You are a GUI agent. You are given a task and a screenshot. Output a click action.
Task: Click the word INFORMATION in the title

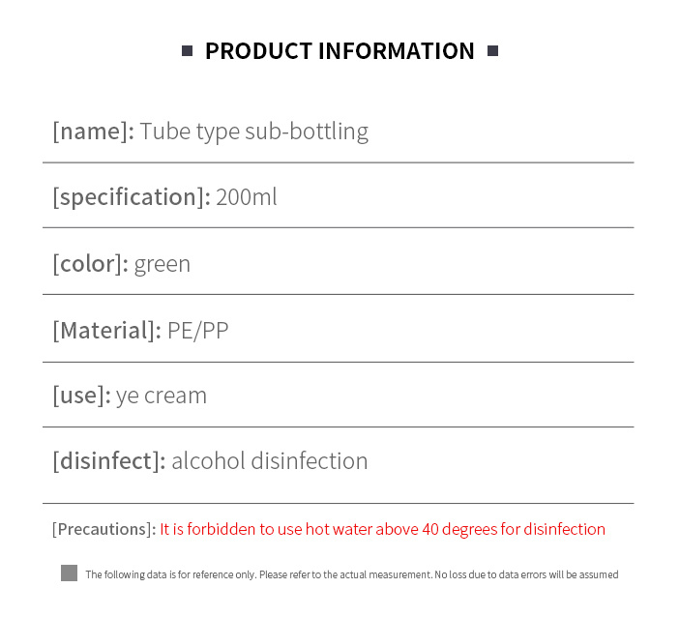pos(397,51)
